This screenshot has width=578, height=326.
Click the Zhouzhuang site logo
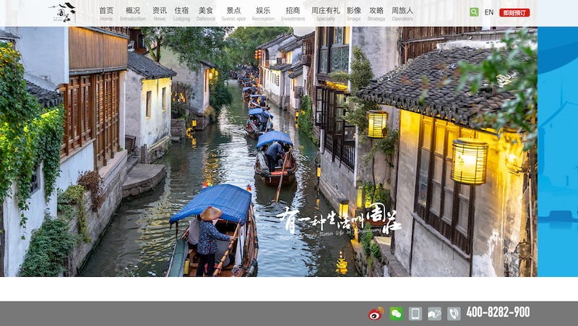point(63,12)
